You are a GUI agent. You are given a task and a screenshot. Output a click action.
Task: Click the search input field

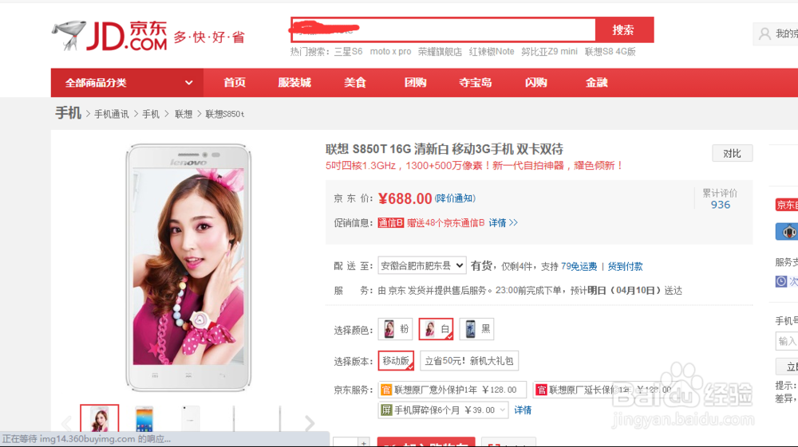pos(443,30)
